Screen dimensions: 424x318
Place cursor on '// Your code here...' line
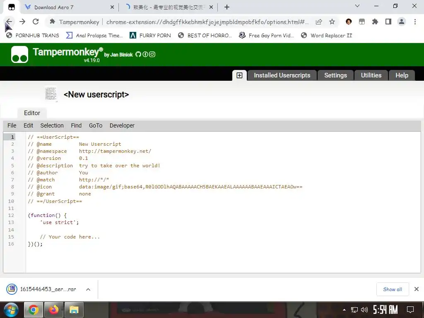(70, 237)
